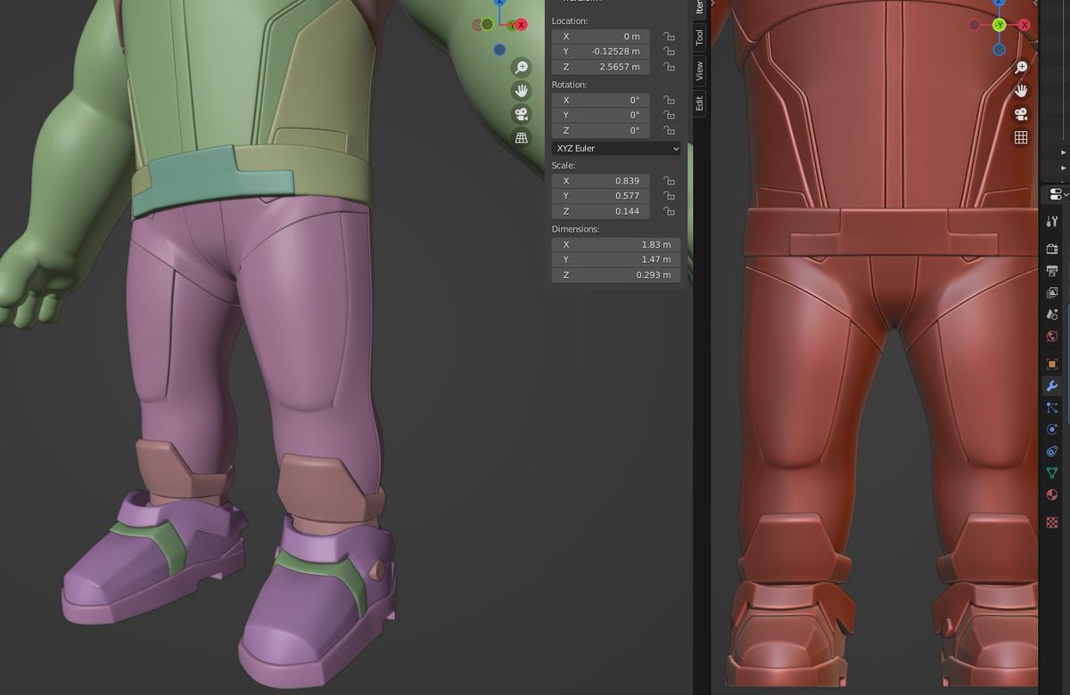The image size is (1070, 695).
Task: Open XYZ Euler rotation mode dropdown
Action: 616,148
